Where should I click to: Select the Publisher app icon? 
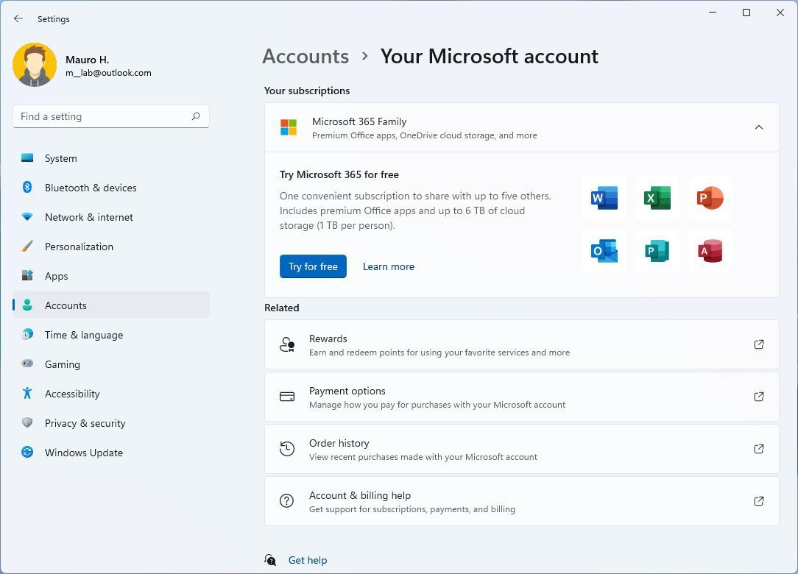[657, 251]
